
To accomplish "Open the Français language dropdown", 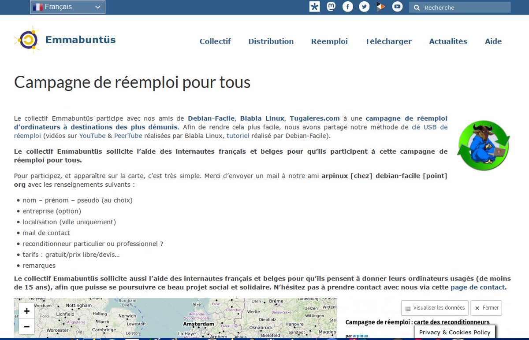I will [x=67, y=7].
